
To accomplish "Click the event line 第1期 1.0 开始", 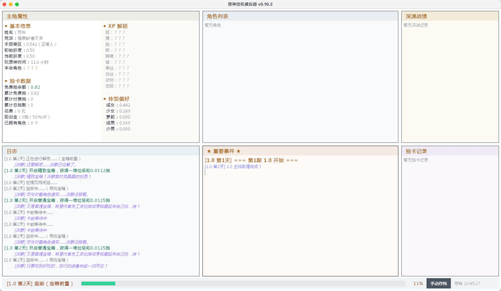I will (251, 160).
